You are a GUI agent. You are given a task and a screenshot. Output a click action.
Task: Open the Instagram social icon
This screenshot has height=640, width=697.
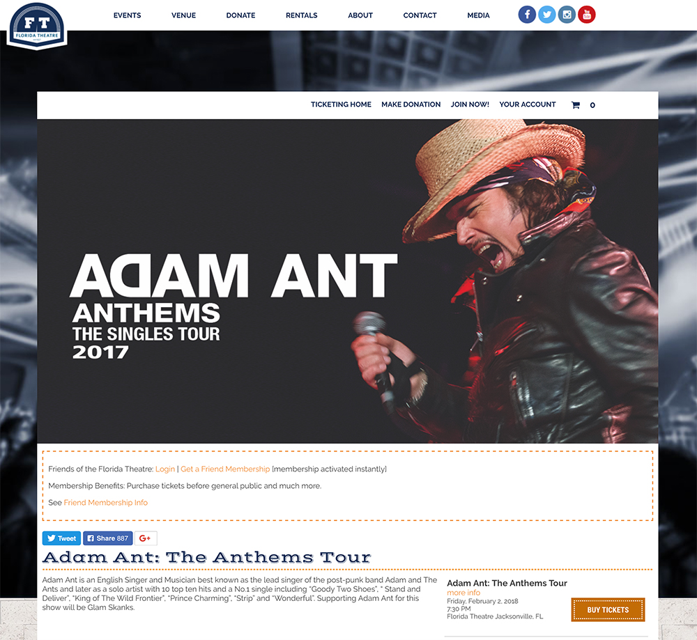tap(567, 15)
